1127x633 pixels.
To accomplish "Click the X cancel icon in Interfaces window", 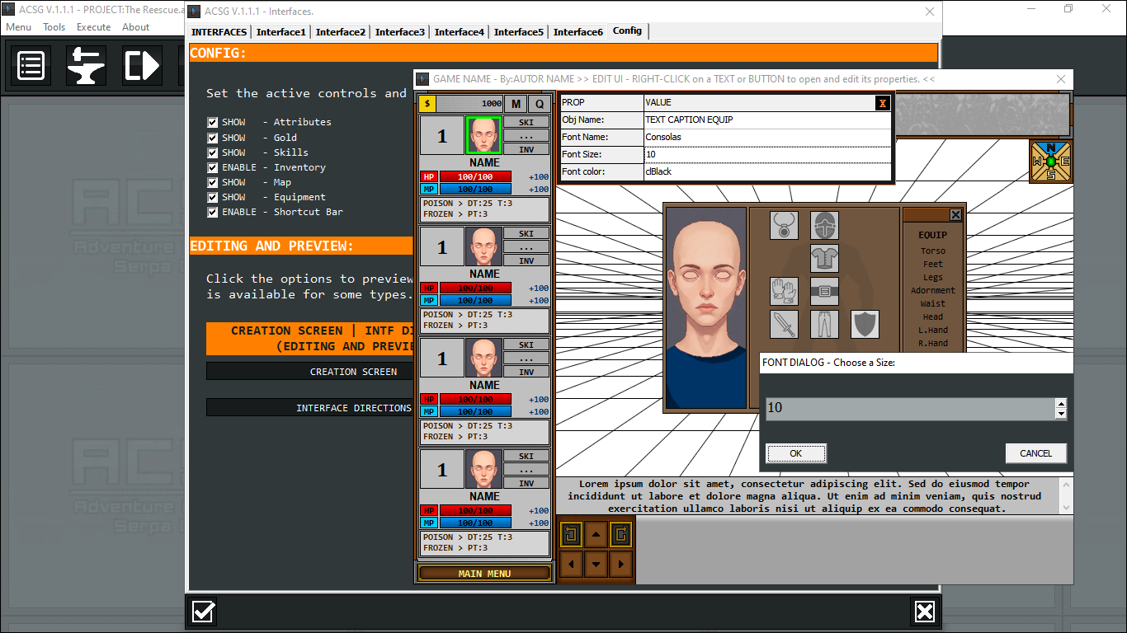I will [x=925, y=612].
